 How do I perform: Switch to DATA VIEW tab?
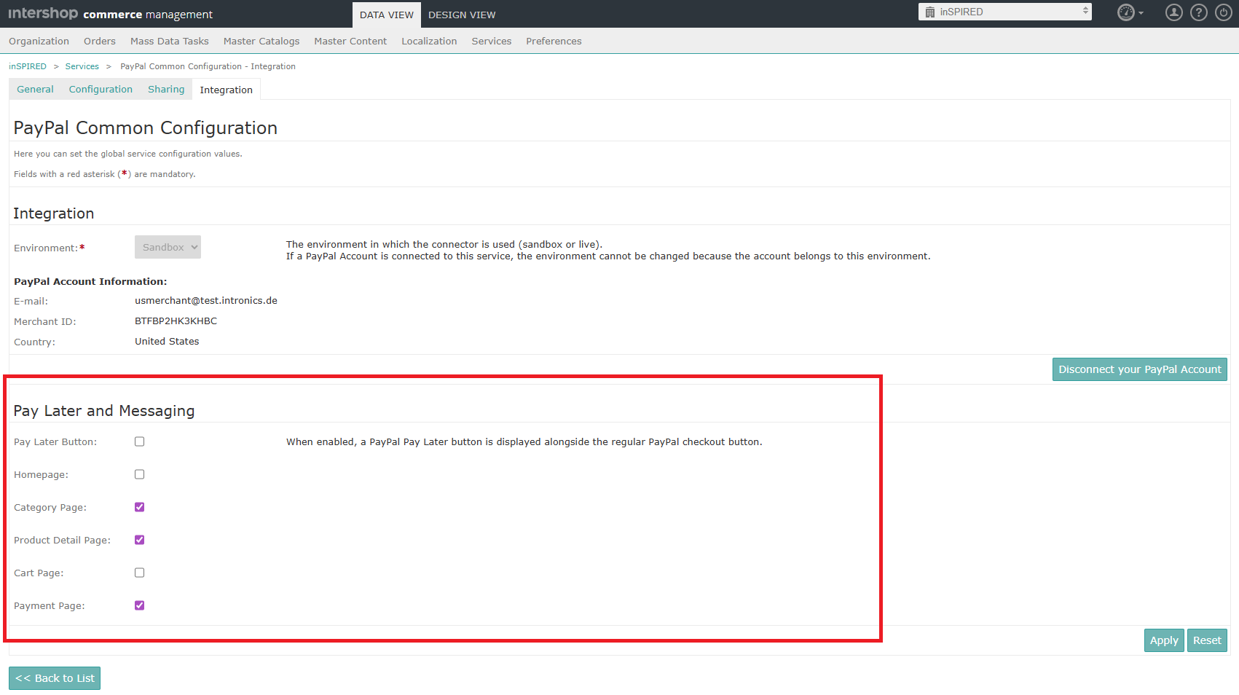pos(387,15)
